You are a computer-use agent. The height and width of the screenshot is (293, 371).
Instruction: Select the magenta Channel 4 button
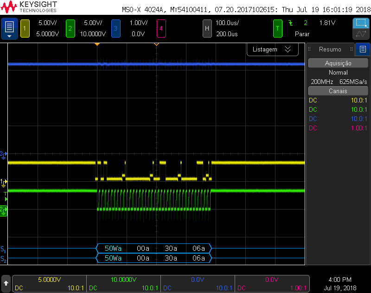(161, 28)
